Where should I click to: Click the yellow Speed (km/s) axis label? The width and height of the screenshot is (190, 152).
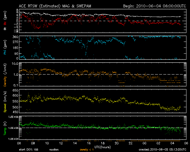5,102
